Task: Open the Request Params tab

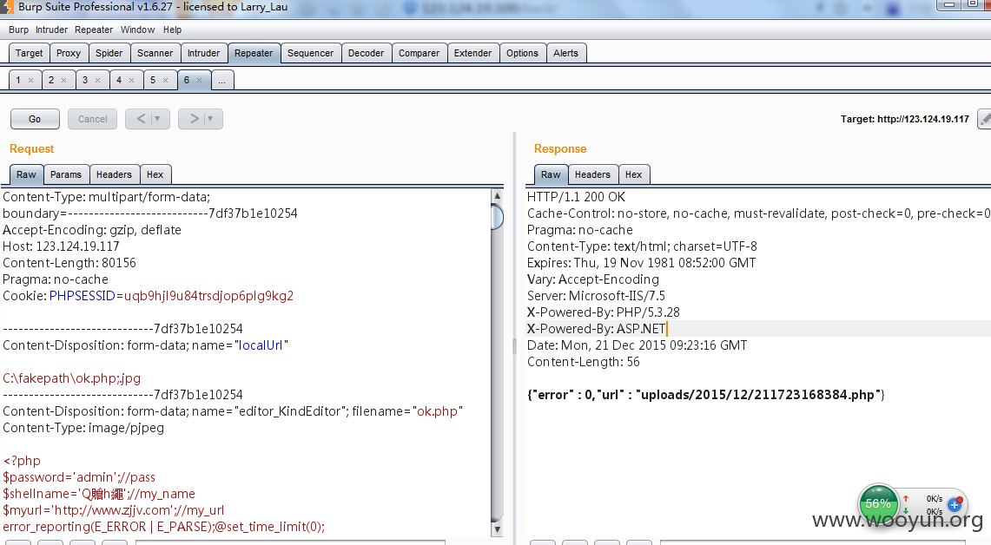Action: (66, 174)
